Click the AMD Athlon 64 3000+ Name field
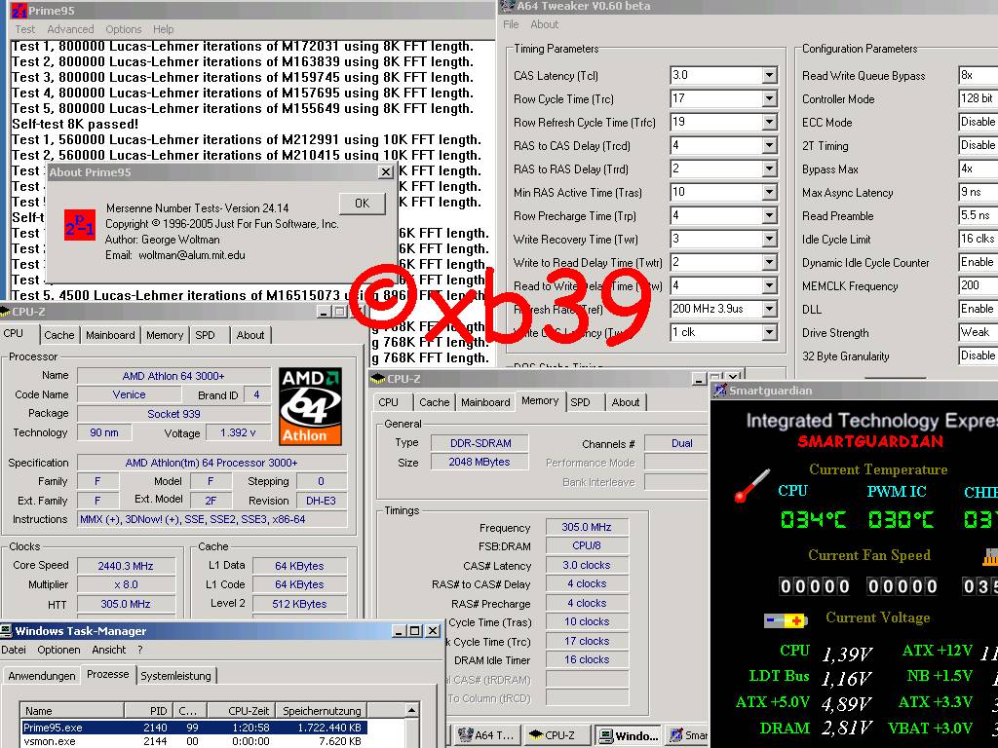Screen dimensions: 998x748 coord(173,376)
